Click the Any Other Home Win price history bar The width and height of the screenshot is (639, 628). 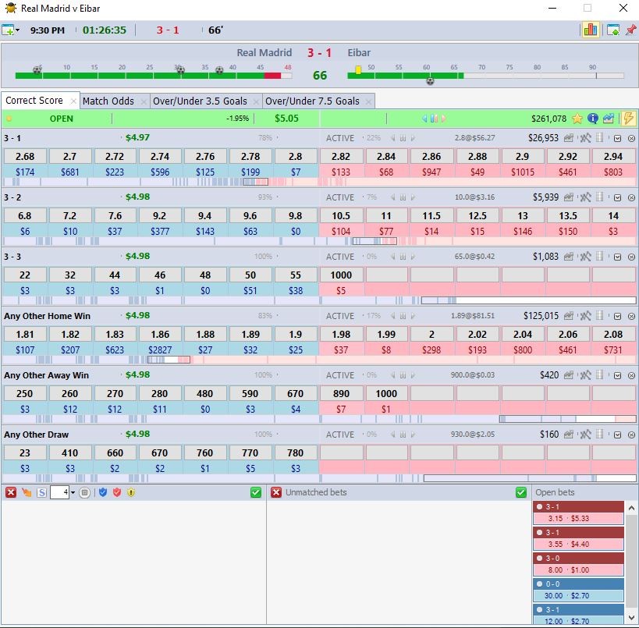pyautogui.click(x=320, y=360)
